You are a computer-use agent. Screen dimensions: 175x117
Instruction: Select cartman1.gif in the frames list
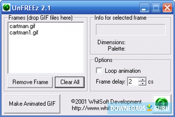tap(24, 32)
